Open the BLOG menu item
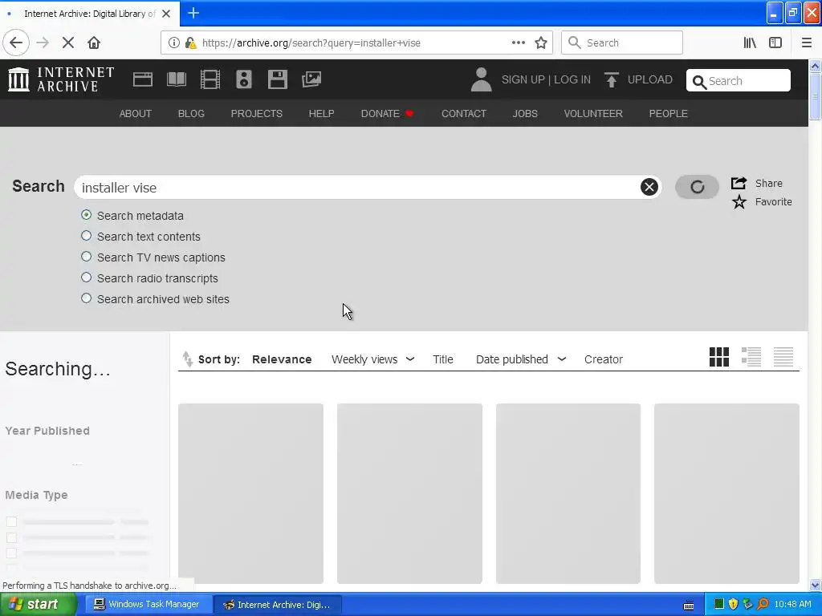The height and width of the screenshot is (616, 822). point(191,114)
